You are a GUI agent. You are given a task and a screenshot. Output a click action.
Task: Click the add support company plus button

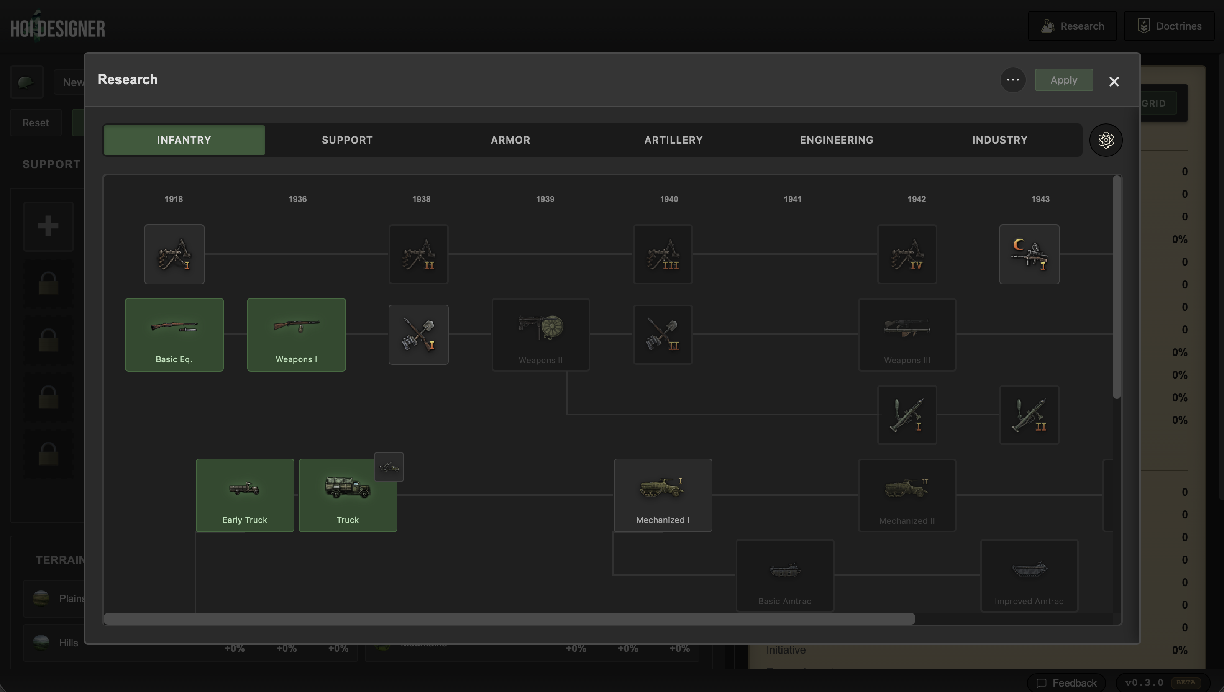[48, 227]
